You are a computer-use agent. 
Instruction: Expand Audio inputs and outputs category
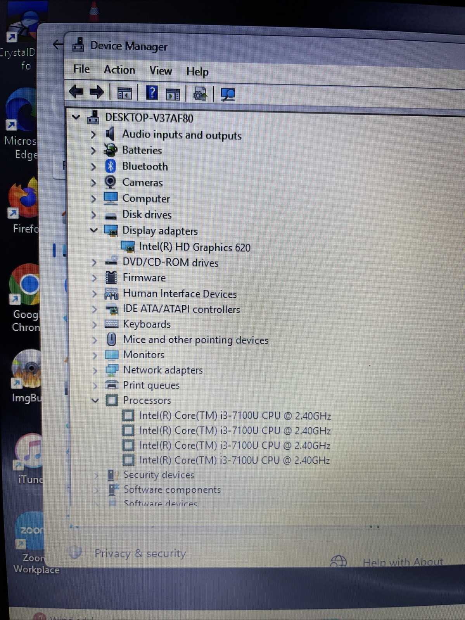pyautogui.click(x=93, y=135)
